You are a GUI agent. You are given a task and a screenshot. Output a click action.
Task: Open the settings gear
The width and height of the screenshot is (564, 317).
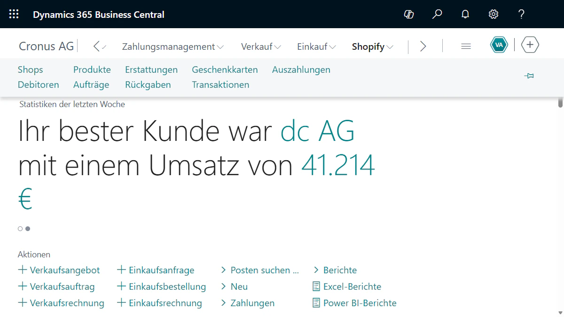493,14
